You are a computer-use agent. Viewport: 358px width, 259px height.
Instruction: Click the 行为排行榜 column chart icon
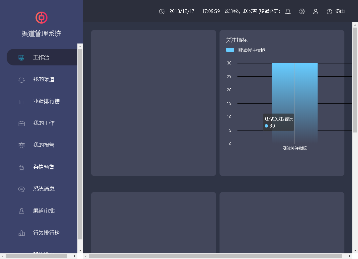[22, 233]
